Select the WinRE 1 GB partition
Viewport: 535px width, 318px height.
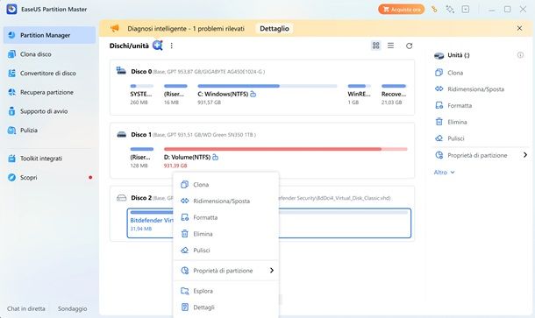click(x=359, y=95)
